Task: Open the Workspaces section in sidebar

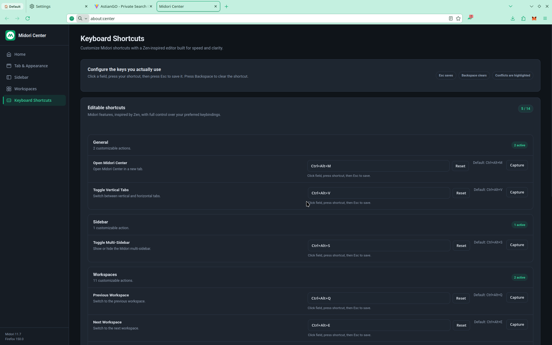Action: click(34, 89)
